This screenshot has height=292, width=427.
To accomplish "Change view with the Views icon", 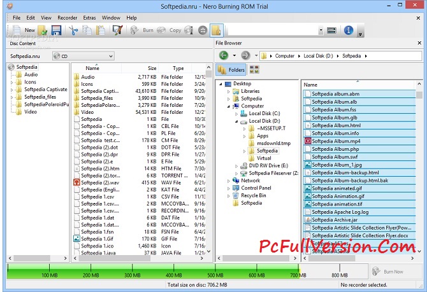I will [254, 69].
